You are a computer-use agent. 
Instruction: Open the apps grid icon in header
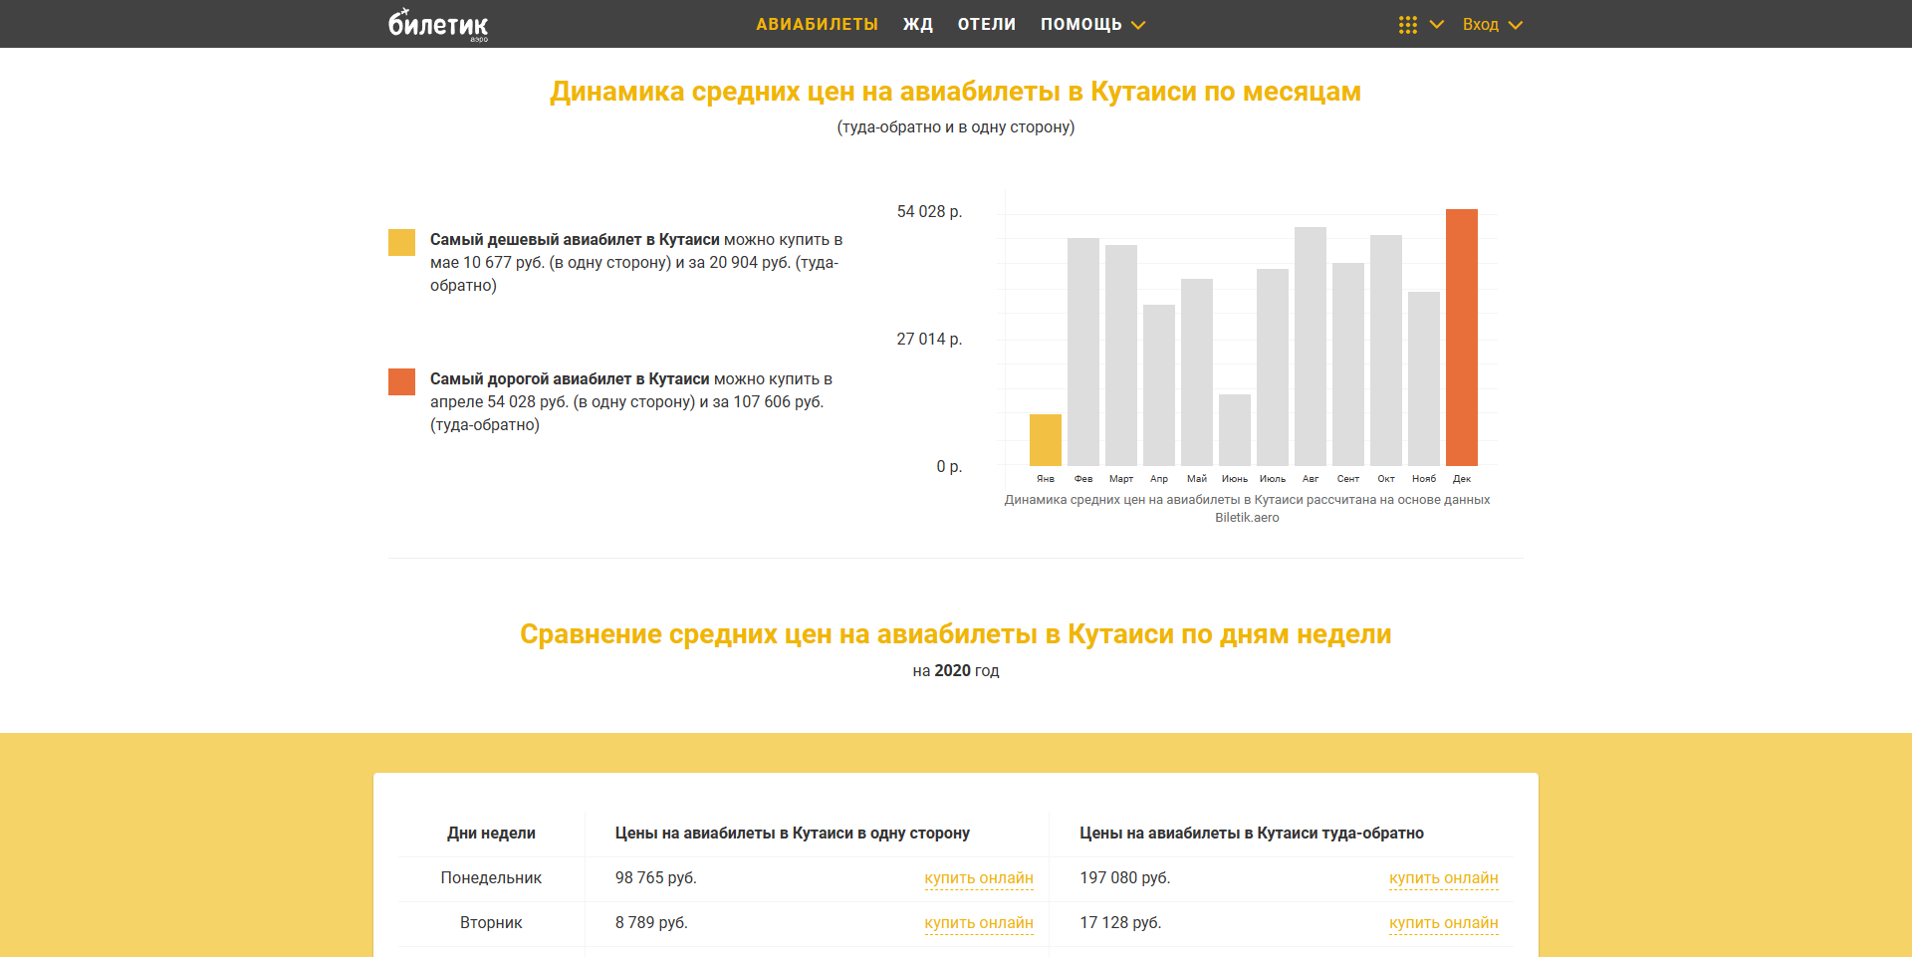(x=1406, y=23)
